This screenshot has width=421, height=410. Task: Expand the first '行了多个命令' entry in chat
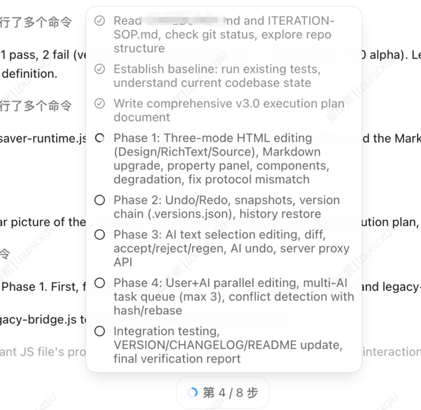36,22
